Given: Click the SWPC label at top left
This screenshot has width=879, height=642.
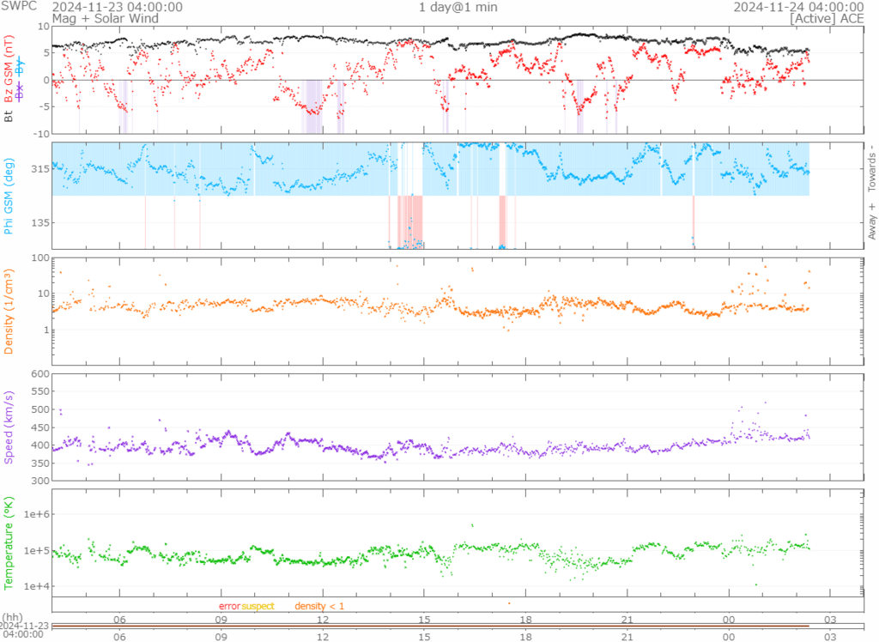Looking at the screenshot, I should [x=19, y=7].
